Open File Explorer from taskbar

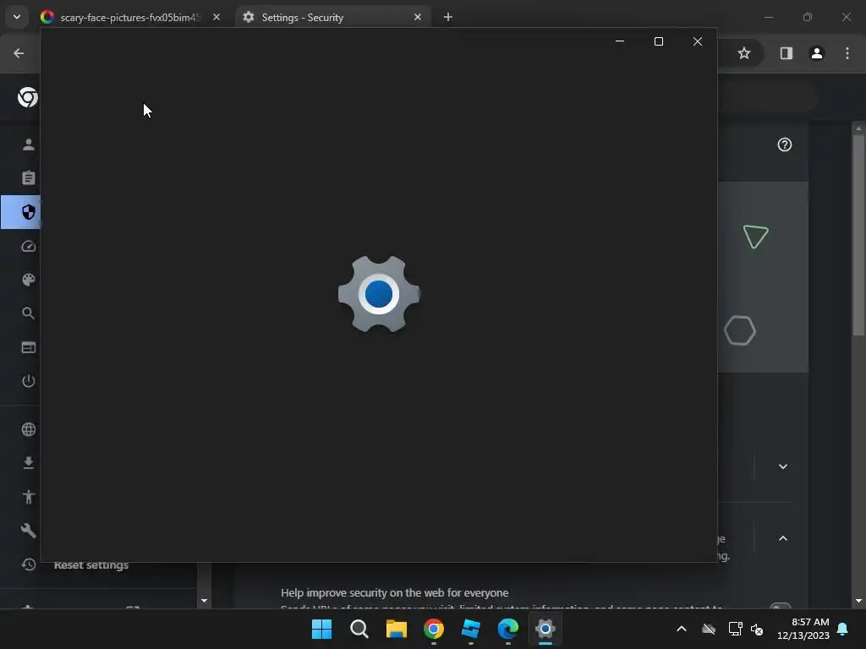pos(396,629)
